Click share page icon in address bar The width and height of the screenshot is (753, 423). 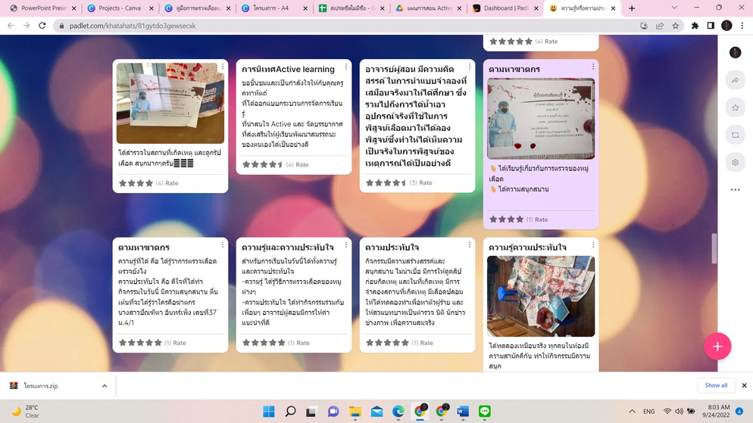660,26
